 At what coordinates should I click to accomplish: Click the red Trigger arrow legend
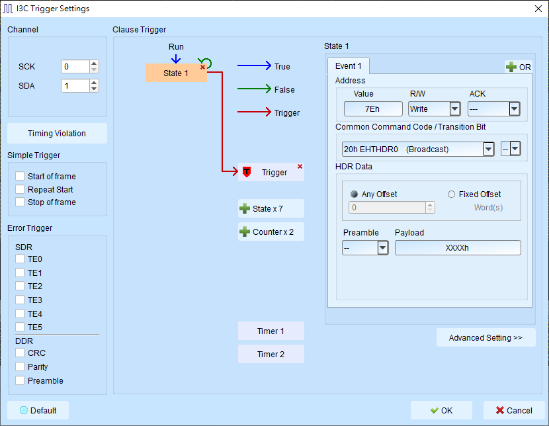click(254, 112)
